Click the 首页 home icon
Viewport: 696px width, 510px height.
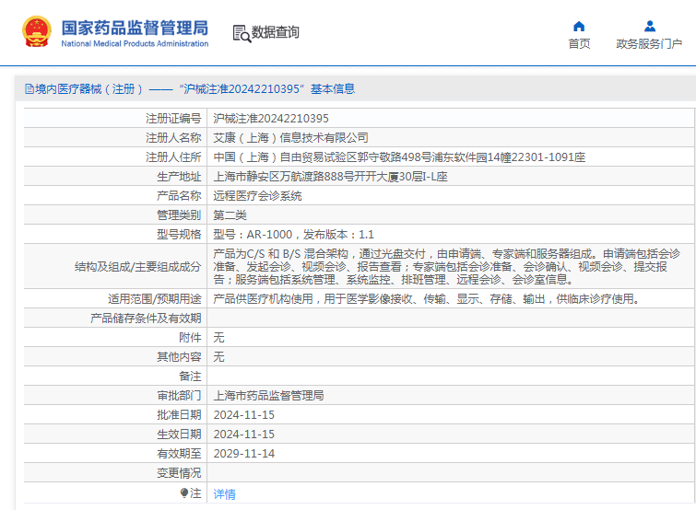579,26
